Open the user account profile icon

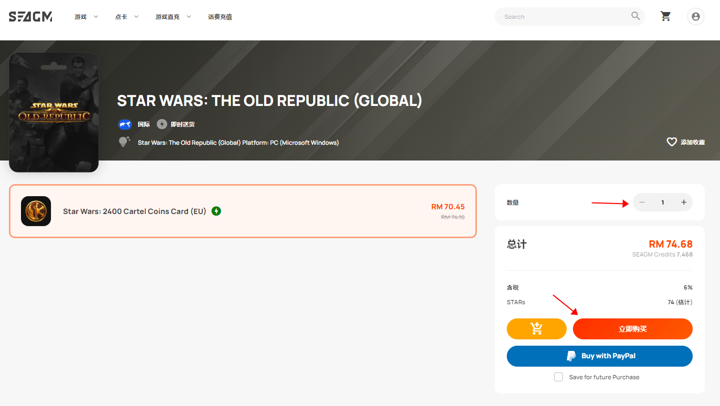click(x=696, y=17)
